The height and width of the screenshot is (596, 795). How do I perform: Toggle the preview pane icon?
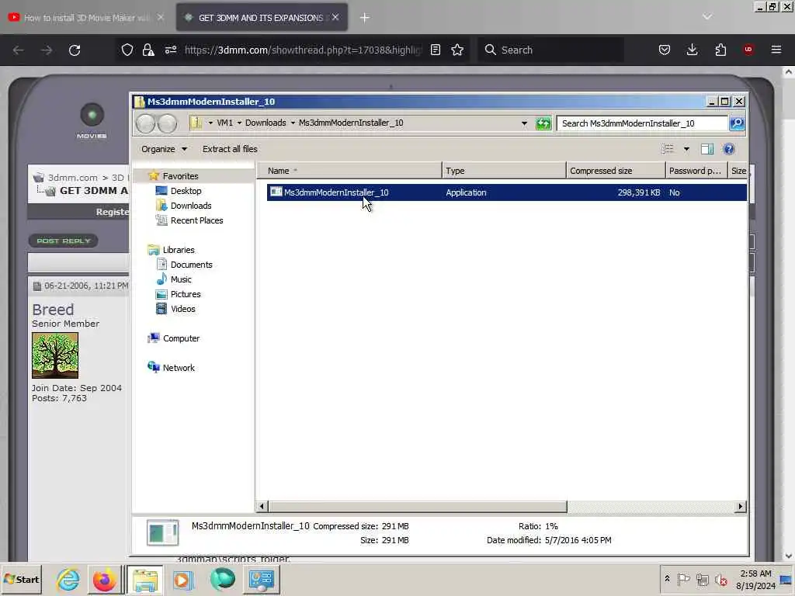coord(706,149)
